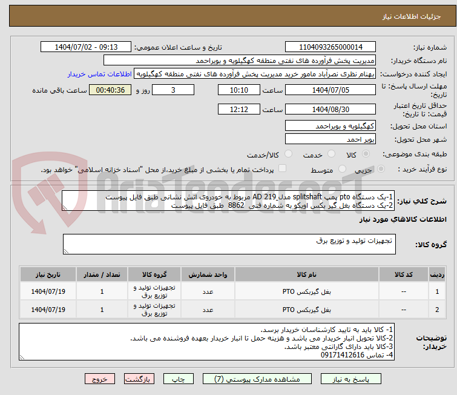Click the واحد شمارش column header
This screenshot has width=457, height=395.
[208, 274]
